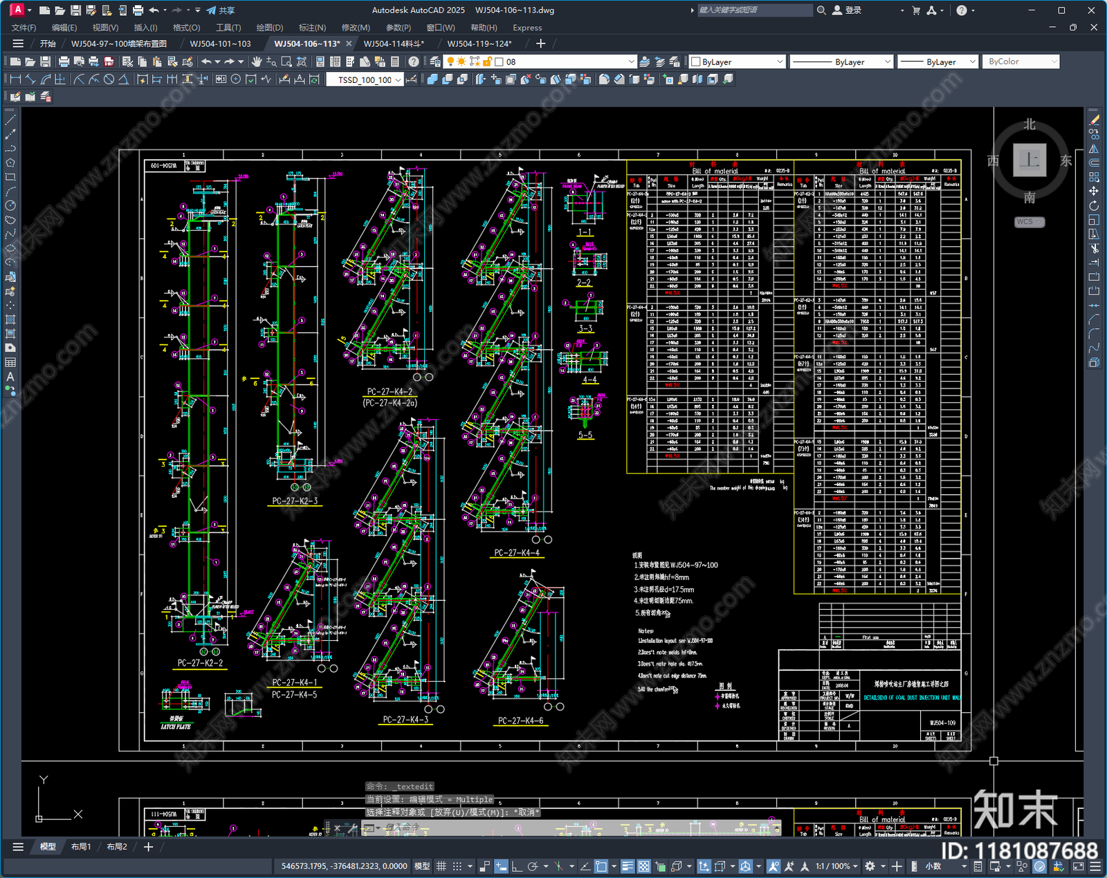Image resolution: width=1107 pixels, height=878 pixels.
Task: Open the workspace switching gear icon
Action: (870, 866)
